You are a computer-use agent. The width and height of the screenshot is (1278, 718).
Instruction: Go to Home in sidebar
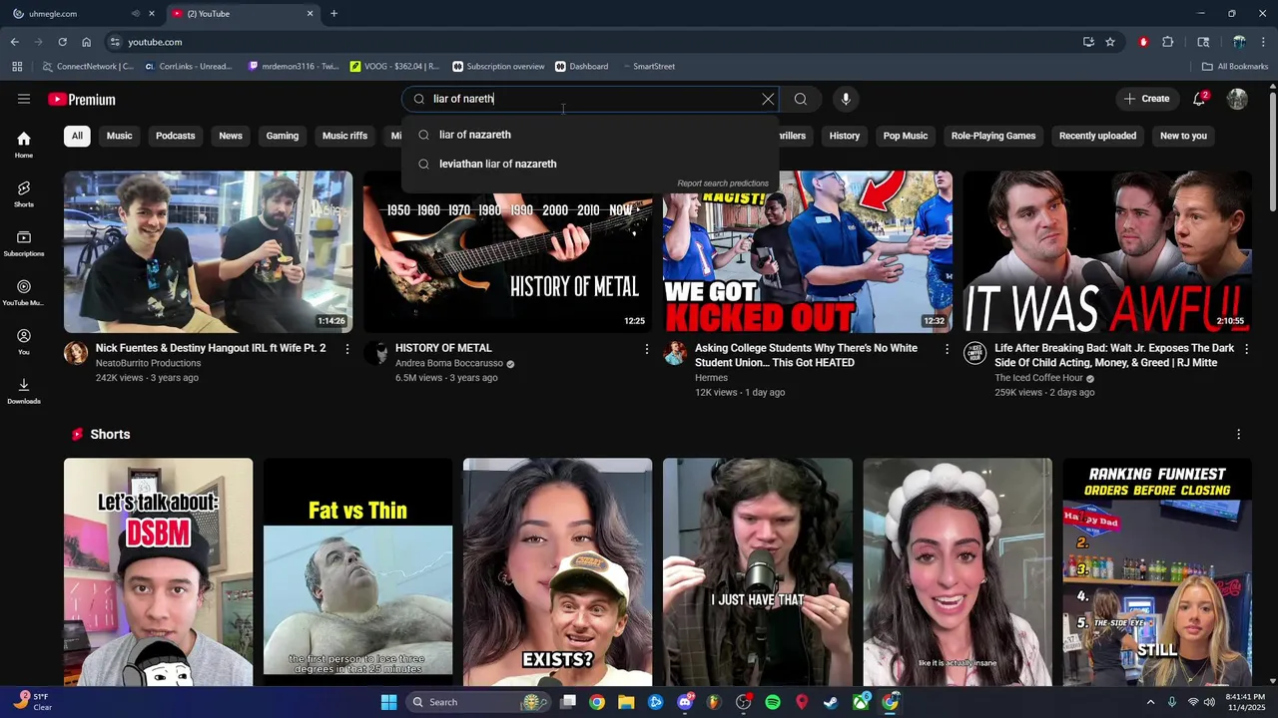click(24, 145)
